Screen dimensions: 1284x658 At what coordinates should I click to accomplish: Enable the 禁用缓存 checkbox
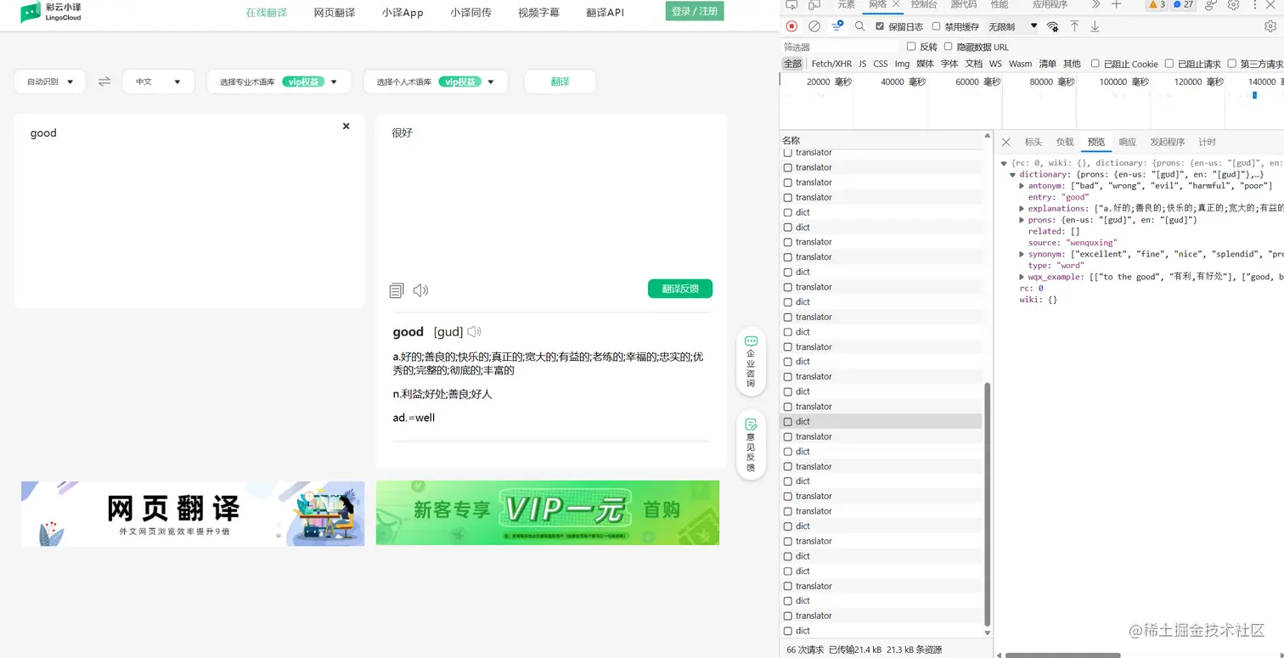(x=937, y=26)
